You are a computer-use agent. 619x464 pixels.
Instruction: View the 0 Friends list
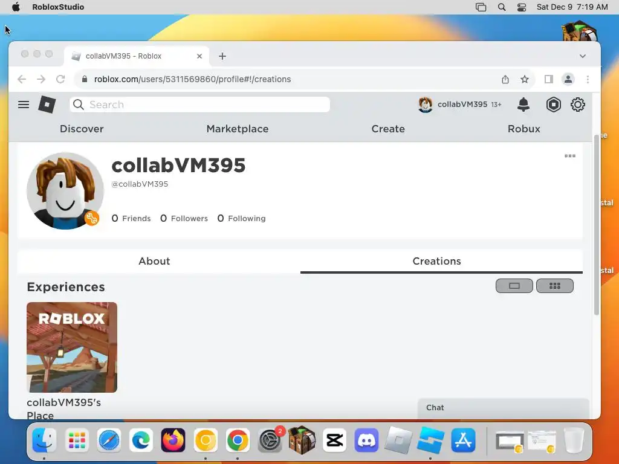[x=131, y=218]
